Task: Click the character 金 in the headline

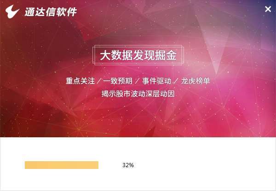Action: pos(171,56)
